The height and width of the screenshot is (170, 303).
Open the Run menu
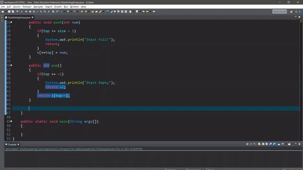coord(66,7)
